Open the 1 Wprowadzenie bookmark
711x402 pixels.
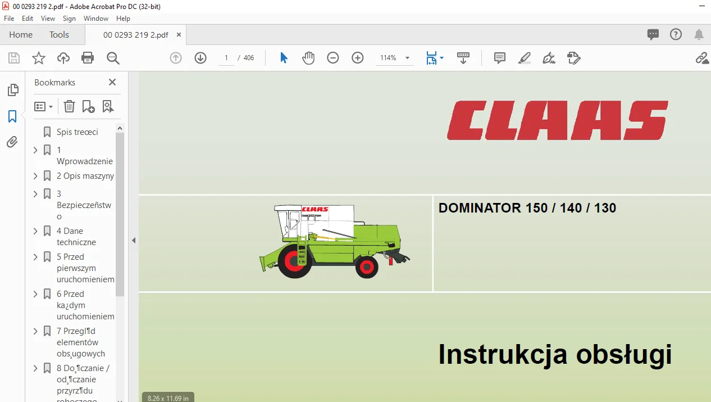(85, 156)
